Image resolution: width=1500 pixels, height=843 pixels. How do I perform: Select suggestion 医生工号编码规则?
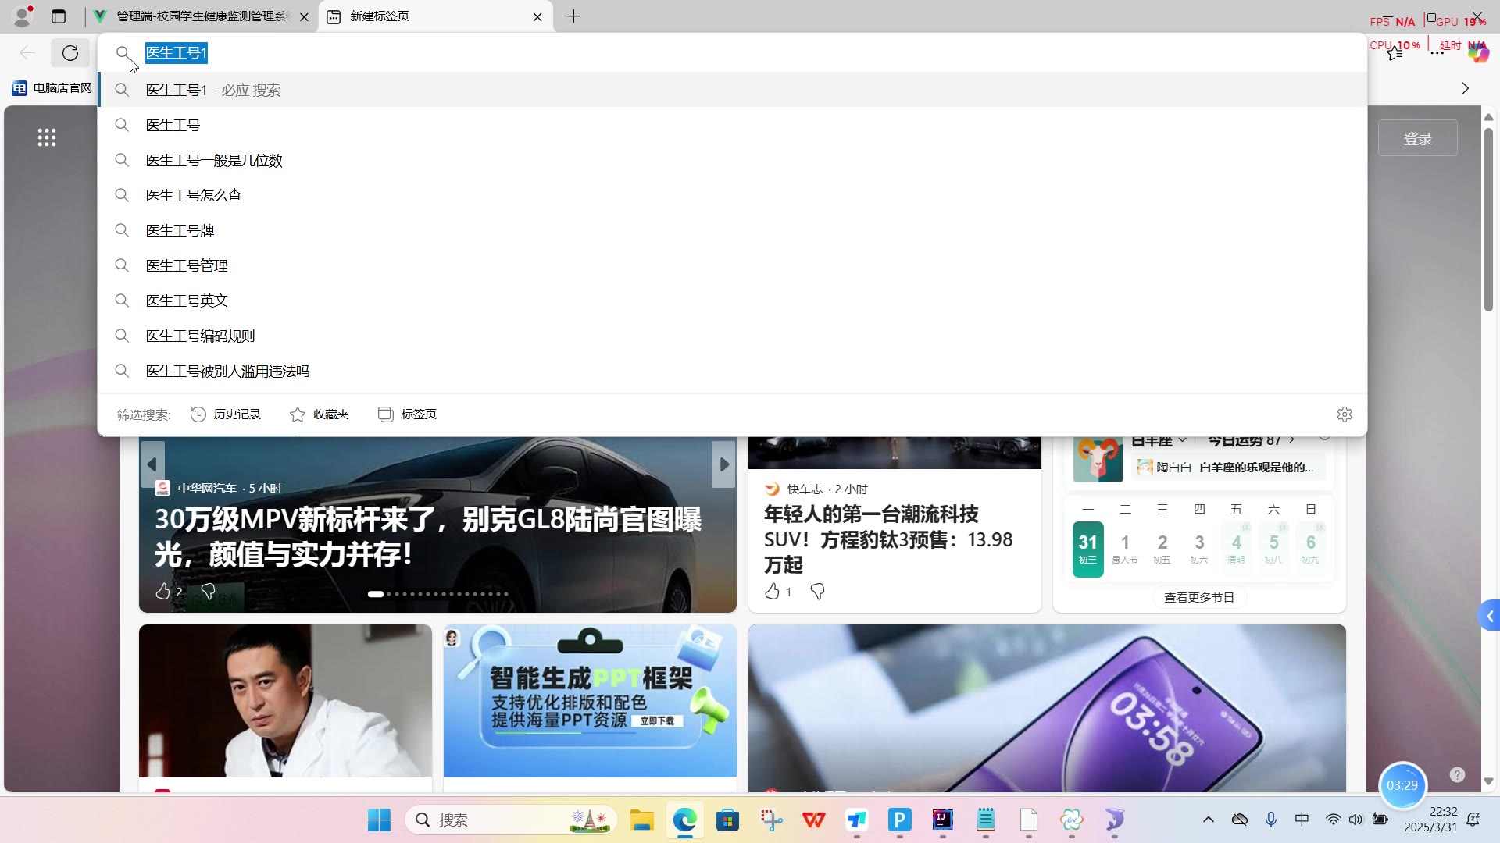point(200,336)
